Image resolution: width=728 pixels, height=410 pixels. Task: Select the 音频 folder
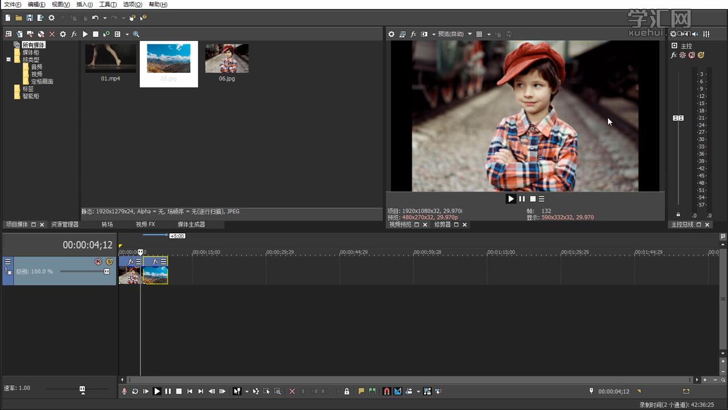(36, 67)
